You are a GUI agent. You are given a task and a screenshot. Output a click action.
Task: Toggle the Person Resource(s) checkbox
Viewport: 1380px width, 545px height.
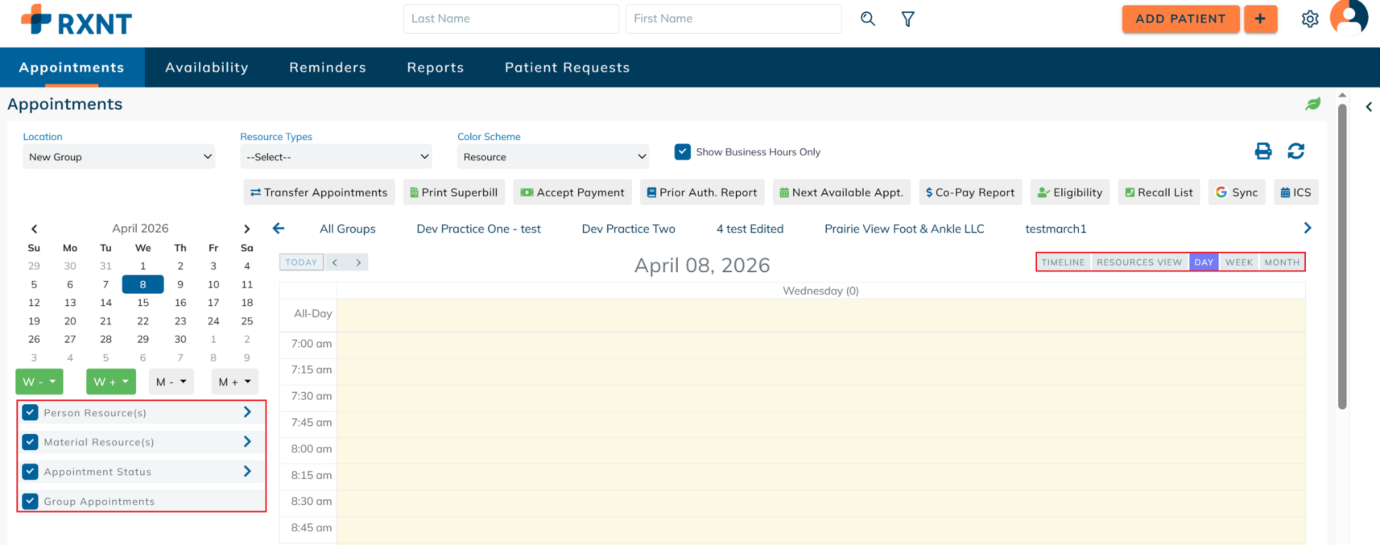coord(30,412)
